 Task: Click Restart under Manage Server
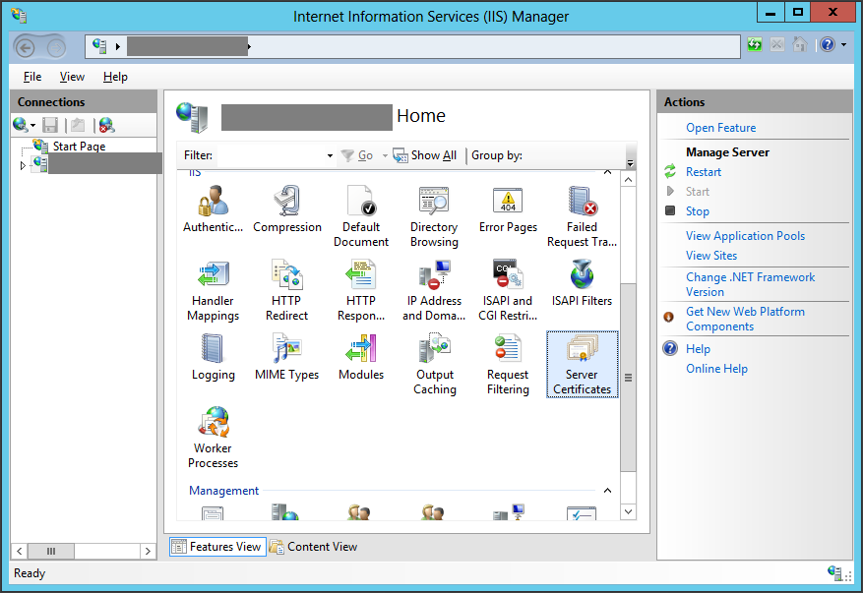(x=704, y=172)
